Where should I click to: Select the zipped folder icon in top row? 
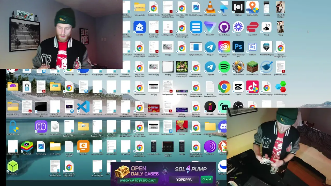pos(140,7)
